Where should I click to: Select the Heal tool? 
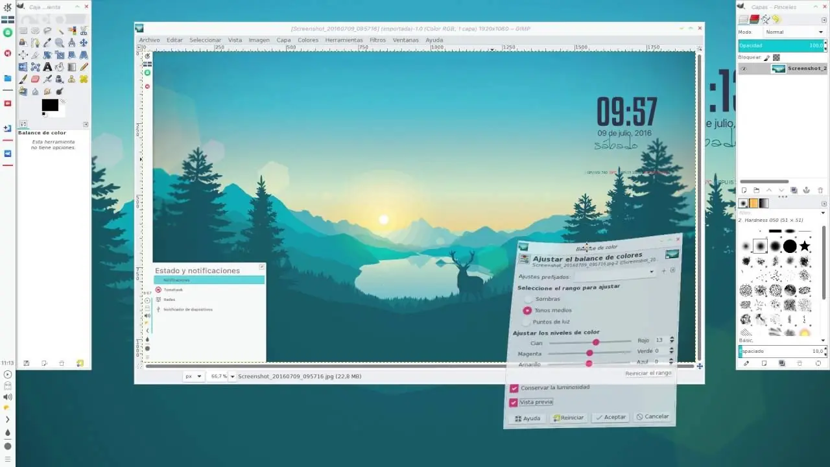(x=84, y=79)
